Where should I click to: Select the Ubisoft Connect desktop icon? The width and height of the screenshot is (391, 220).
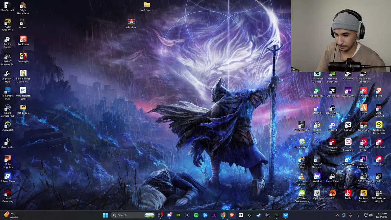317,128
